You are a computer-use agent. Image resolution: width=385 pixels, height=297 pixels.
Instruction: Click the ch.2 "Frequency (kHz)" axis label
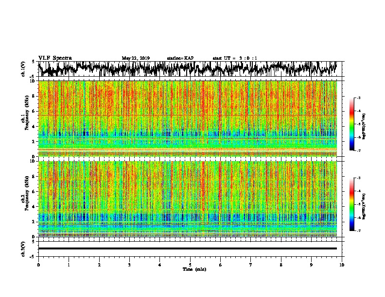27,193
